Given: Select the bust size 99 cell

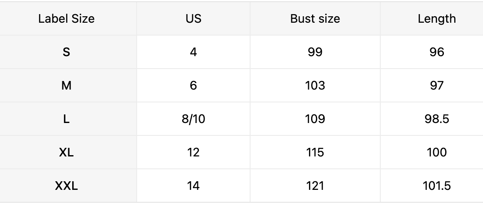Looking at the screenshot, I should click(315, 52).
